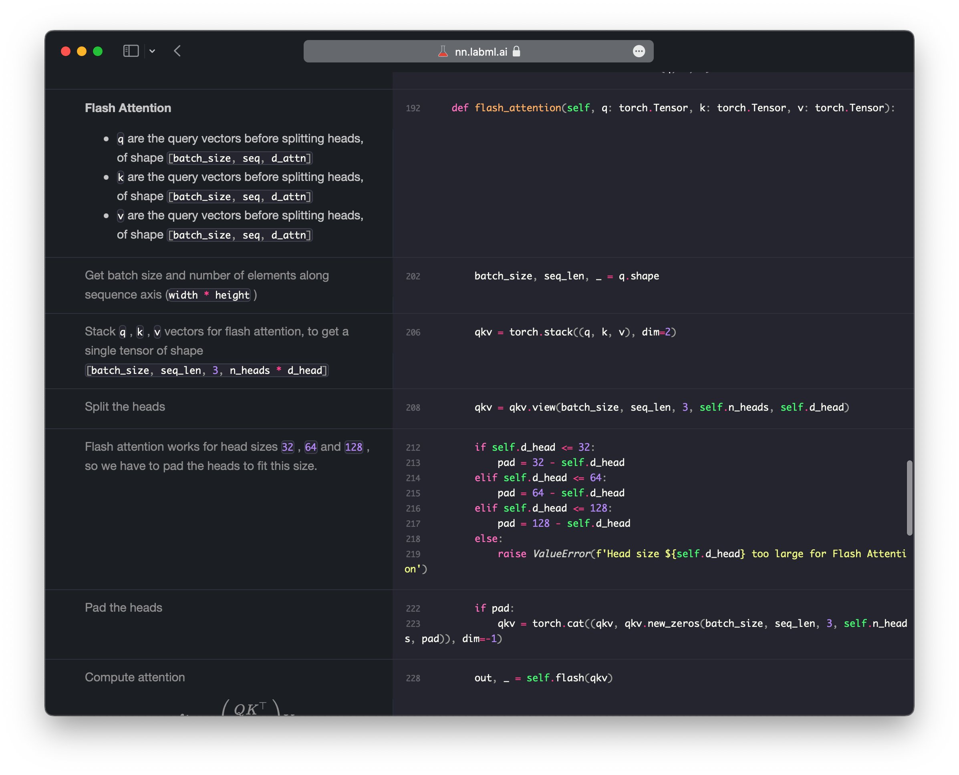This screenshot has width=959, height=775.
Task: Click the lock icon in address bar
Action: pos(516,51)
